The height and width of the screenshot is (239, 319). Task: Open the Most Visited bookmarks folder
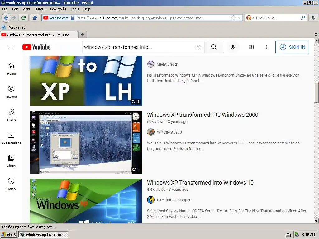coord(13,27)
